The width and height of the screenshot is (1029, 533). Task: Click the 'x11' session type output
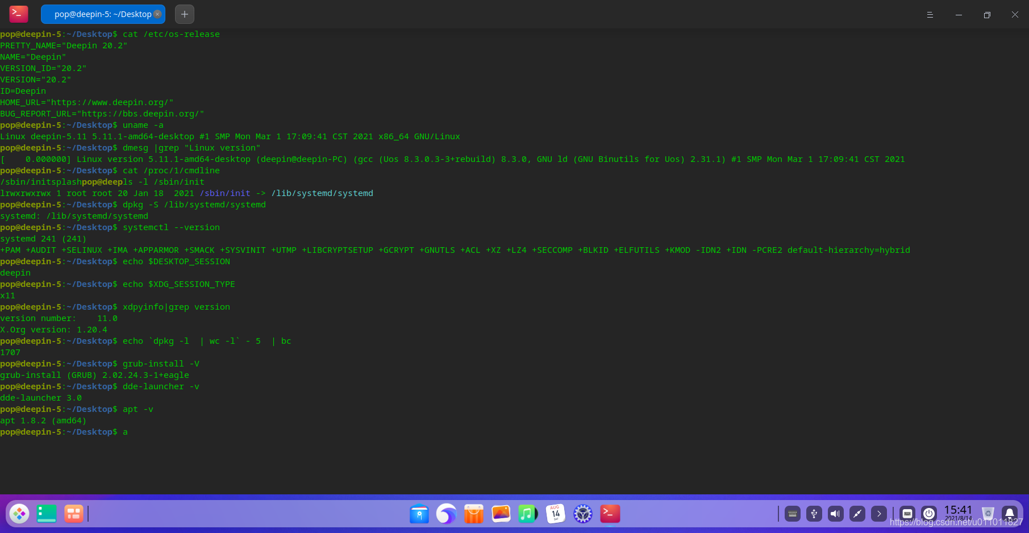tap(7, 295)
